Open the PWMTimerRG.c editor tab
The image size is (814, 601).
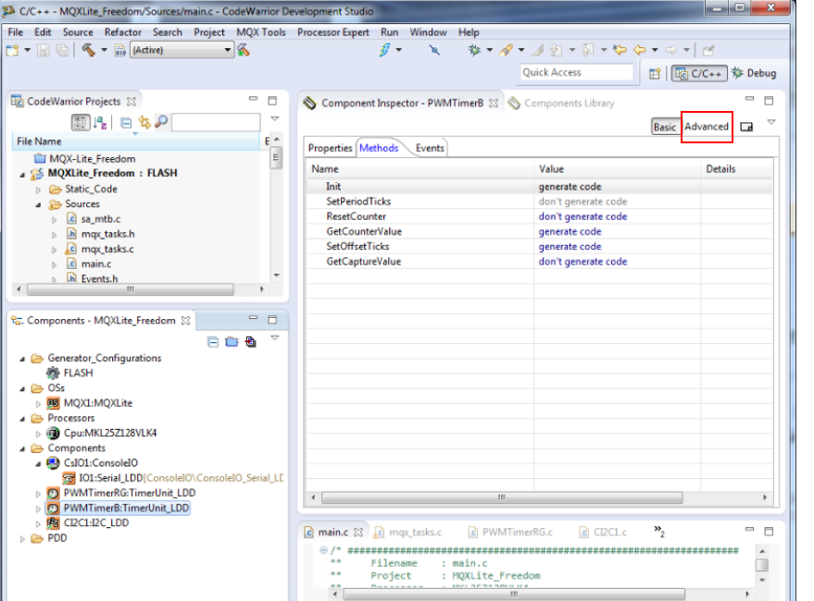point(510,532)
